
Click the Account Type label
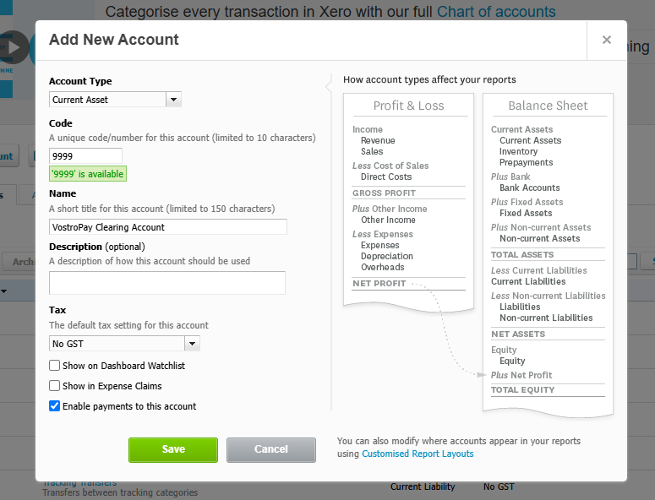pyautogui.click(x=80, y=81)
